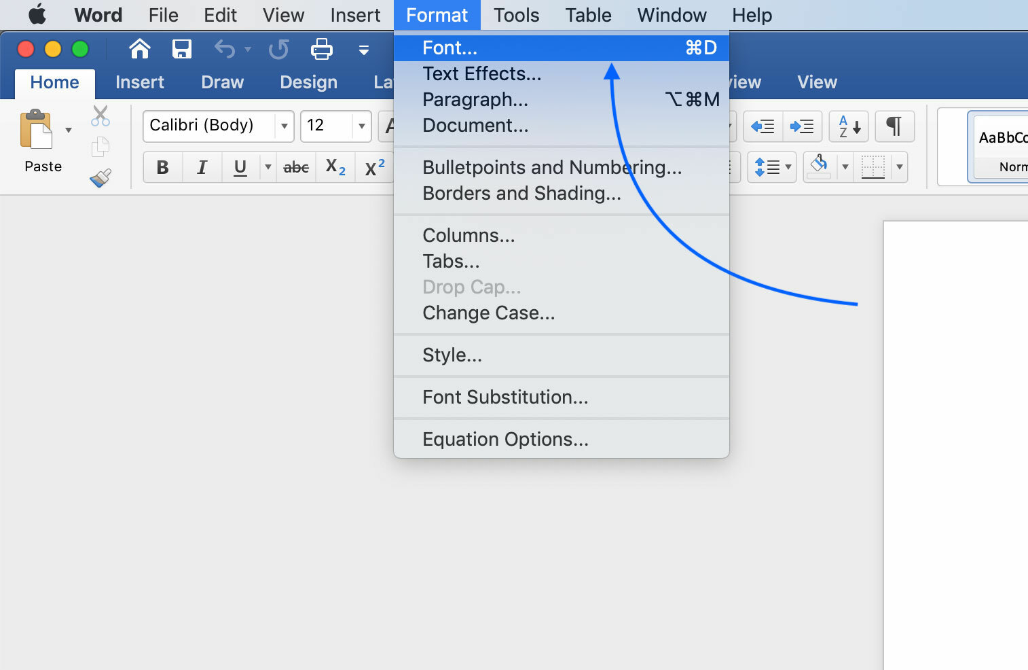Switch to the Home ribbon tab
The image size is (1028, 670).
54,82
